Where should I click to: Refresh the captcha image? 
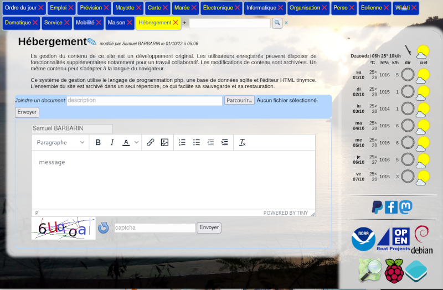[103, 227]
